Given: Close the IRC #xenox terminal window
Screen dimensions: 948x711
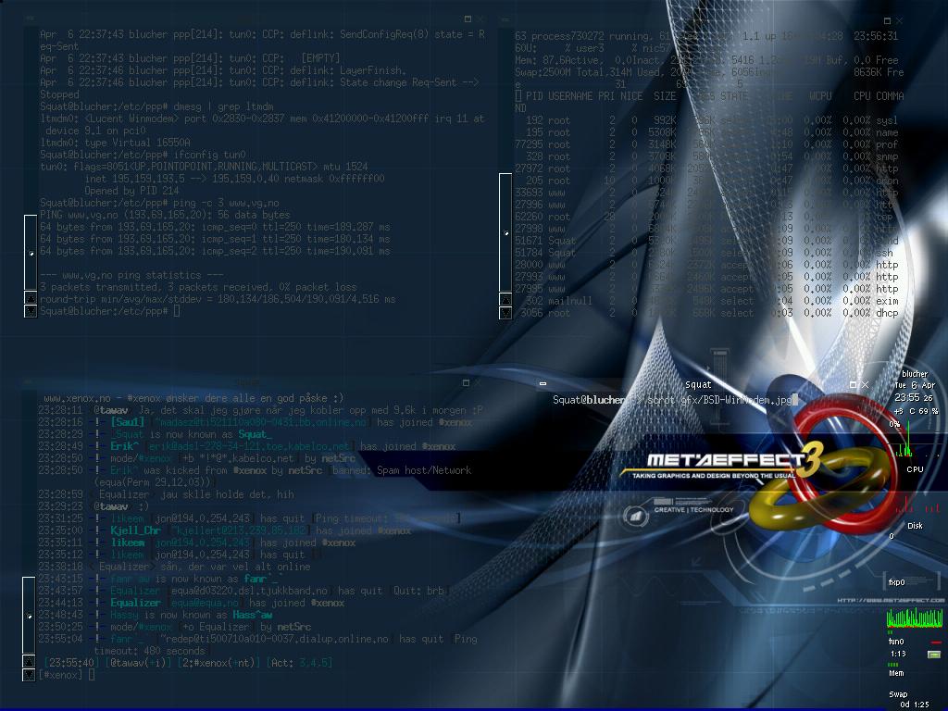Looking at the screenshot, I should 479,382.
